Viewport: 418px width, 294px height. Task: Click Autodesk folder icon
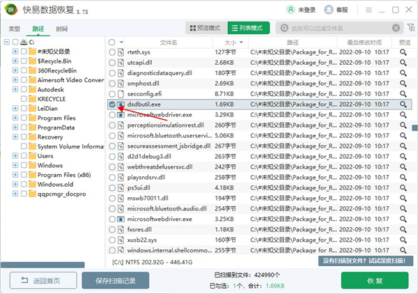pos(32,89)
